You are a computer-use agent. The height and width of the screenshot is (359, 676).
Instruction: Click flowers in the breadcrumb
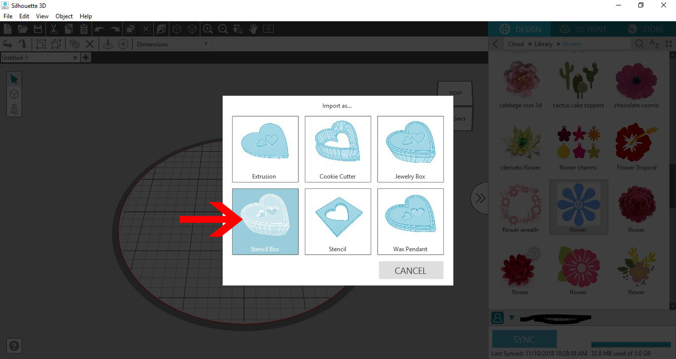(x=572, y=44)
